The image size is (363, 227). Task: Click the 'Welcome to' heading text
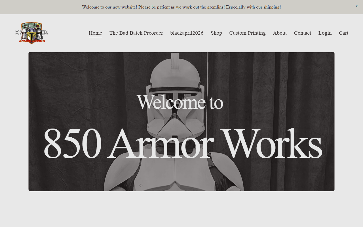(x=180, y=102)
